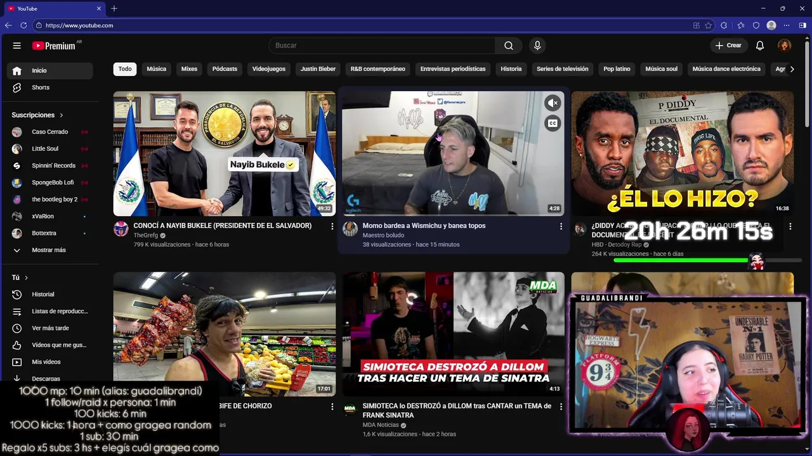The image size is (812, 456).
Task: Open Historial in the sidebar
Action: pos(50,294)
